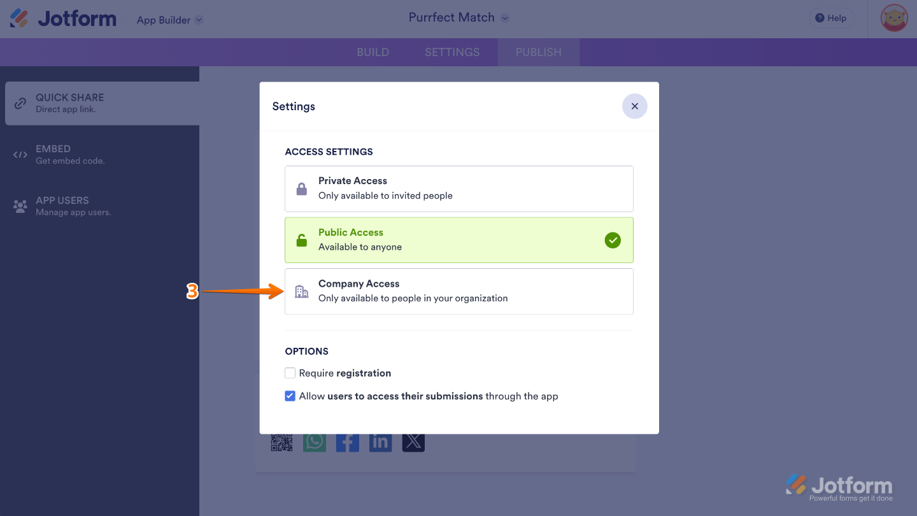Share the app through the LinkedIn icon

point(380,440)
